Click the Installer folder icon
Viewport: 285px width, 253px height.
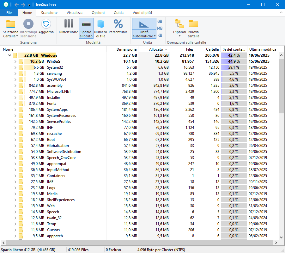(21, 98)
